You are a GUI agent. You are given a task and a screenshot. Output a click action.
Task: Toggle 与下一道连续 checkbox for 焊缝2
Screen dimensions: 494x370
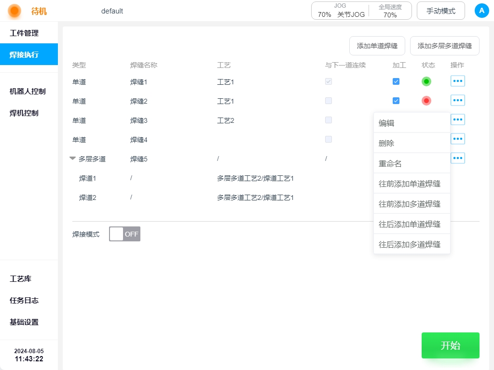329,101
